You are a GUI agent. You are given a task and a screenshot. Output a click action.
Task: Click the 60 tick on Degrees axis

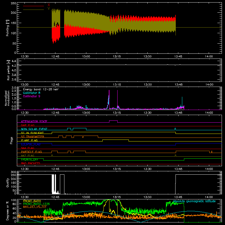[x=15, y=208]
